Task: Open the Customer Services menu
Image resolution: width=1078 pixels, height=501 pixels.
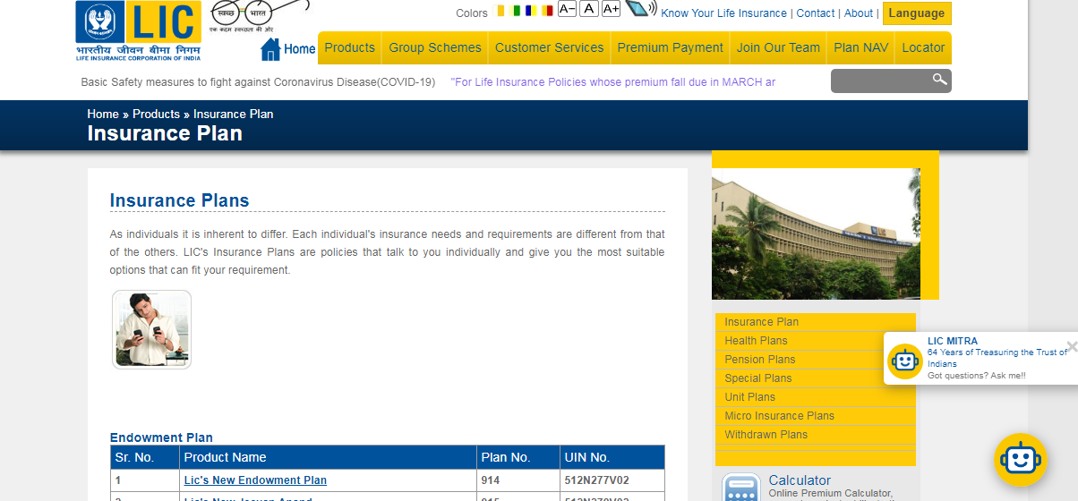Action: pyautogui.click(x=550, y=48)
